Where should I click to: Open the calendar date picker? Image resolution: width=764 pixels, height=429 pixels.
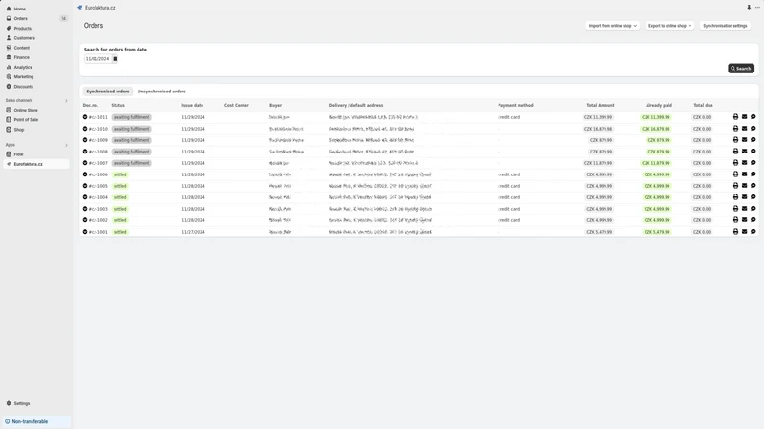[115, 59]
